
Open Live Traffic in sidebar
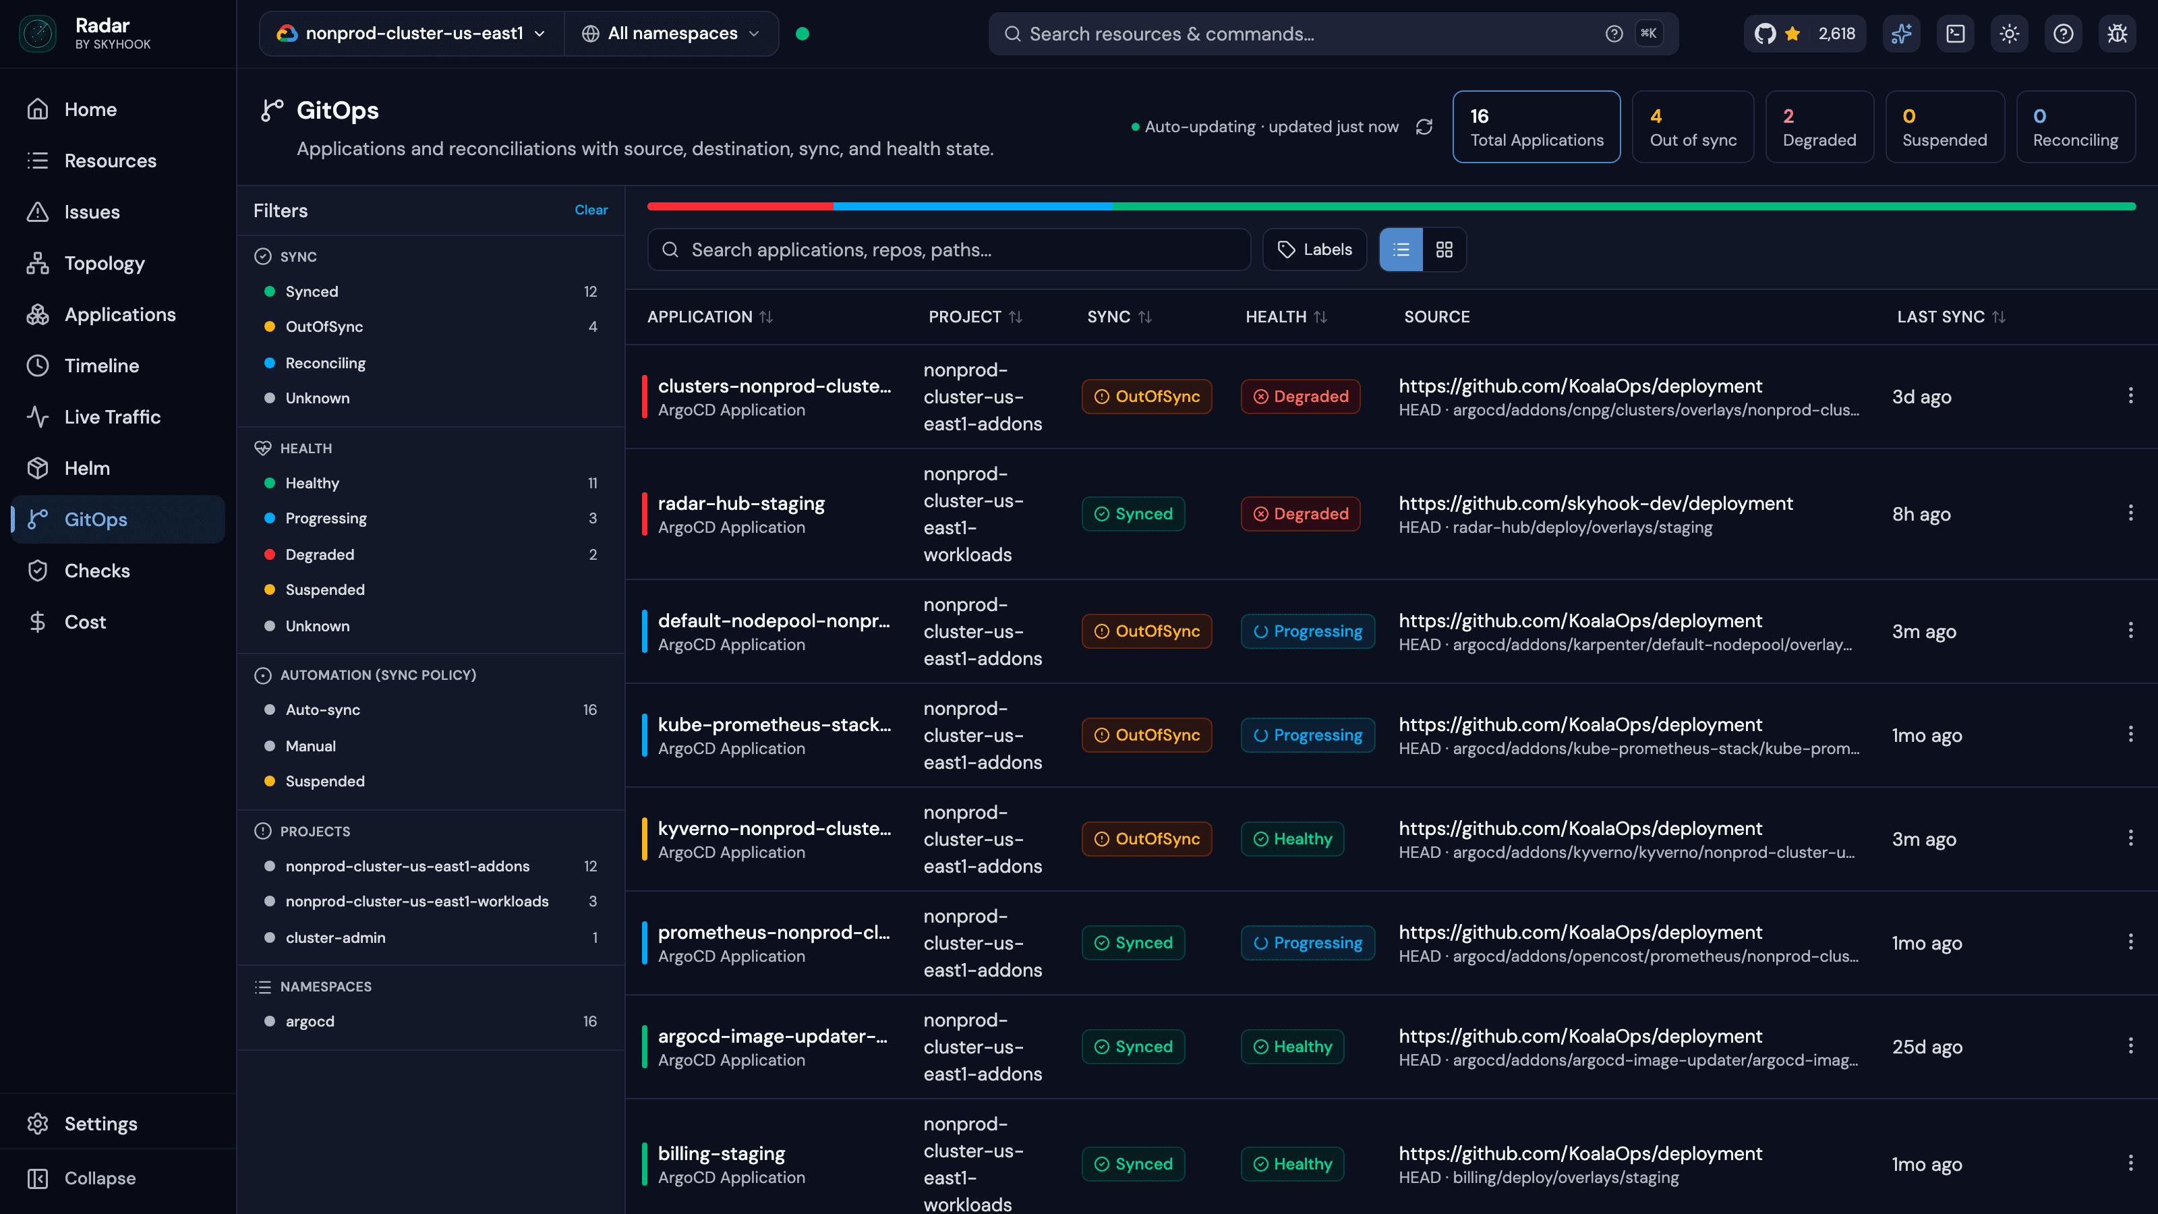(118, 416)
